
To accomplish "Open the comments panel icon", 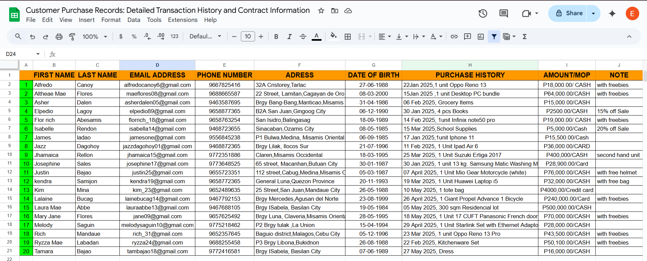I will click(x=504, y=13).
